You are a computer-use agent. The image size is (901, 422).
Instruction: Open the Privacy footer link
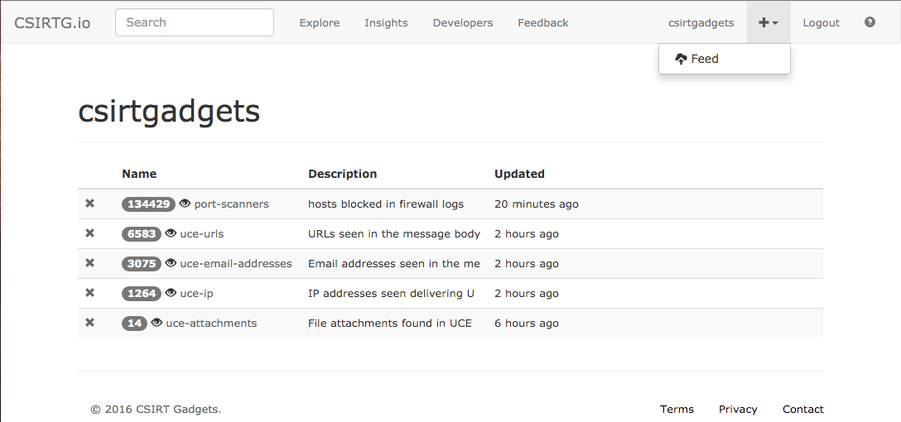point(738,410)
